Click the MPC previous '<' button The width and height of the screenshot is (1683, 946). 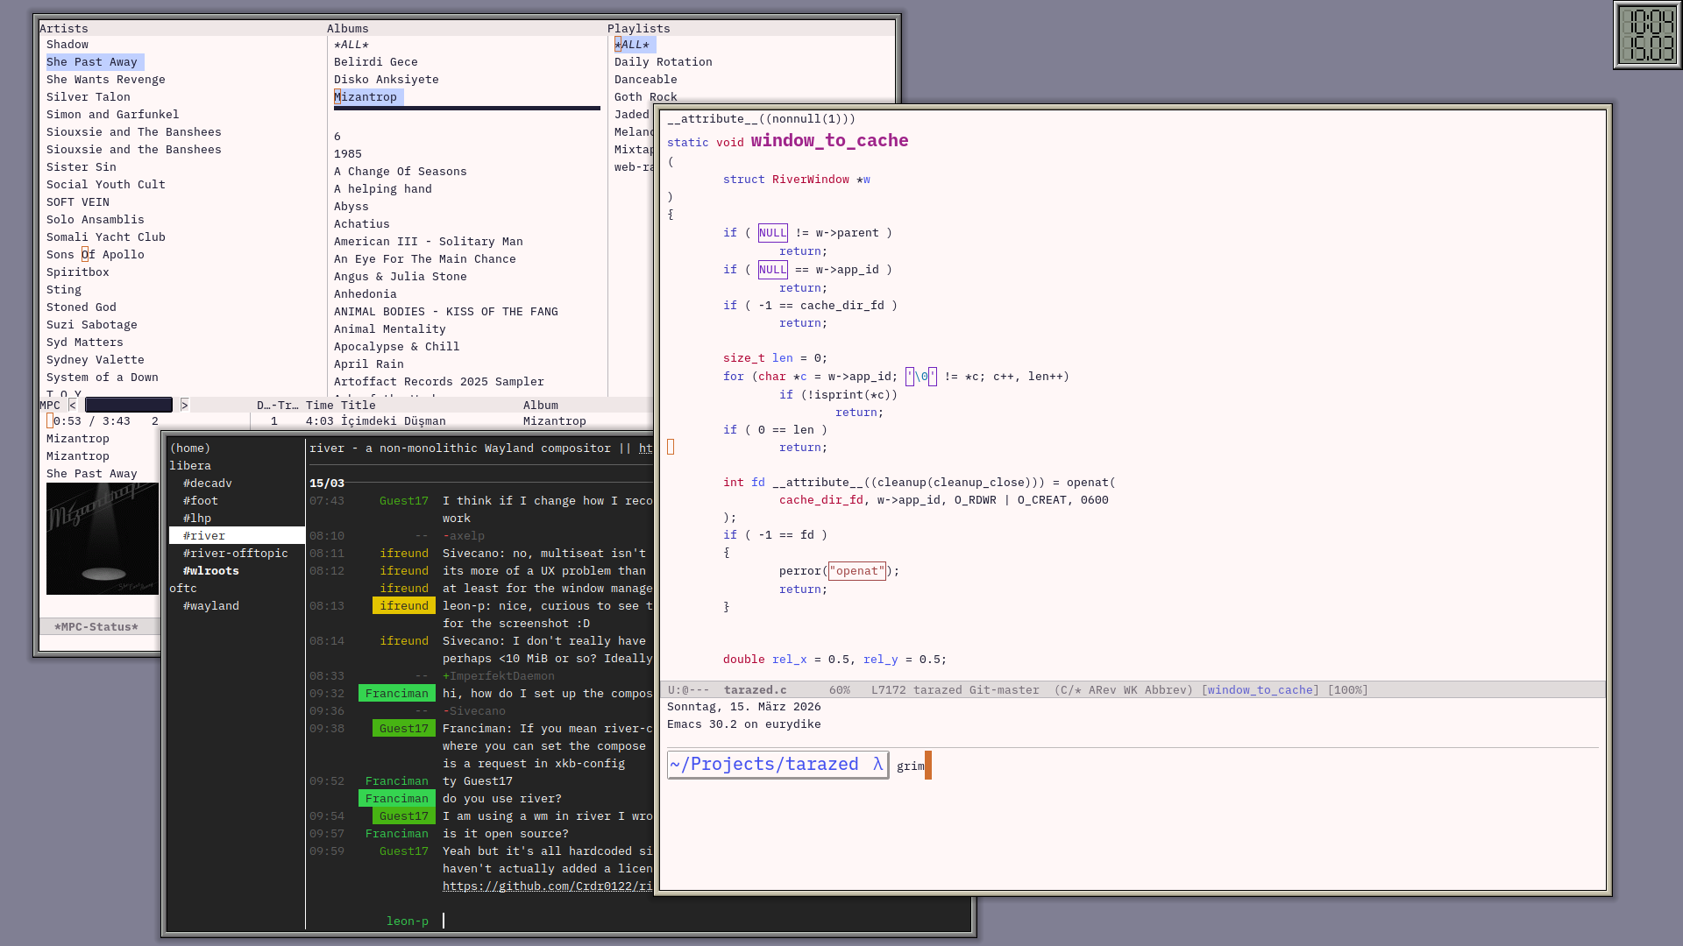[x=73, y=406]
